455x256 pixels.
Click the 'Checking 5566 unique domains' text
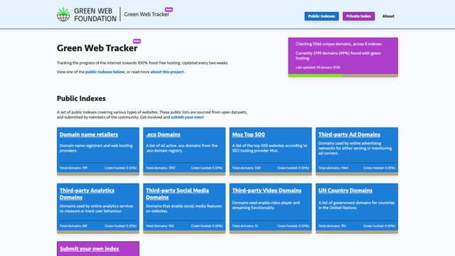339,44
